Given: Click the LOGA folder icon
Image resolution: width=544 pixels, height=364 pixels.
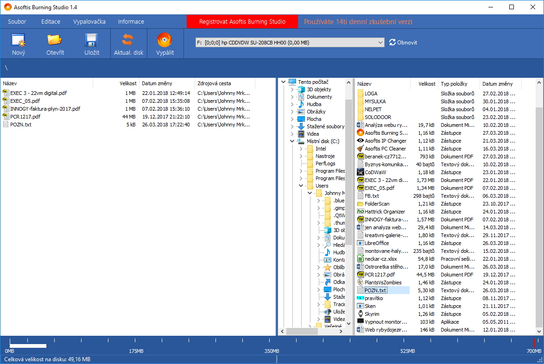Looking at the screenshot, I should (x=361, y=93).
